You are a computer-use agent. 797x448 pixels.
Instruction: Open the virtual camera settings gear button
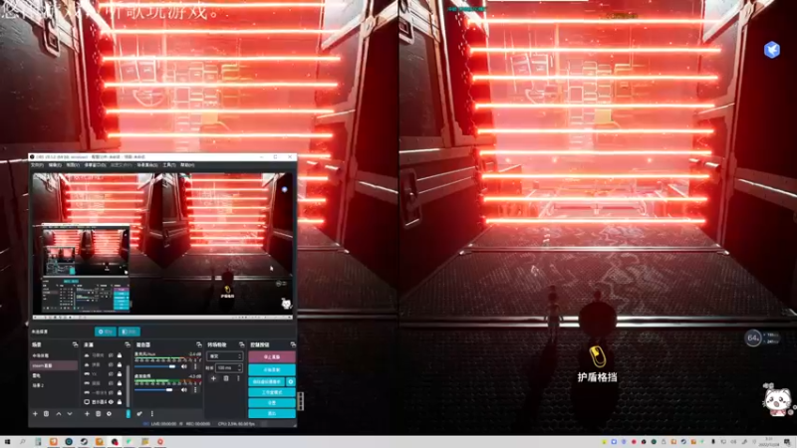[291, 381]
